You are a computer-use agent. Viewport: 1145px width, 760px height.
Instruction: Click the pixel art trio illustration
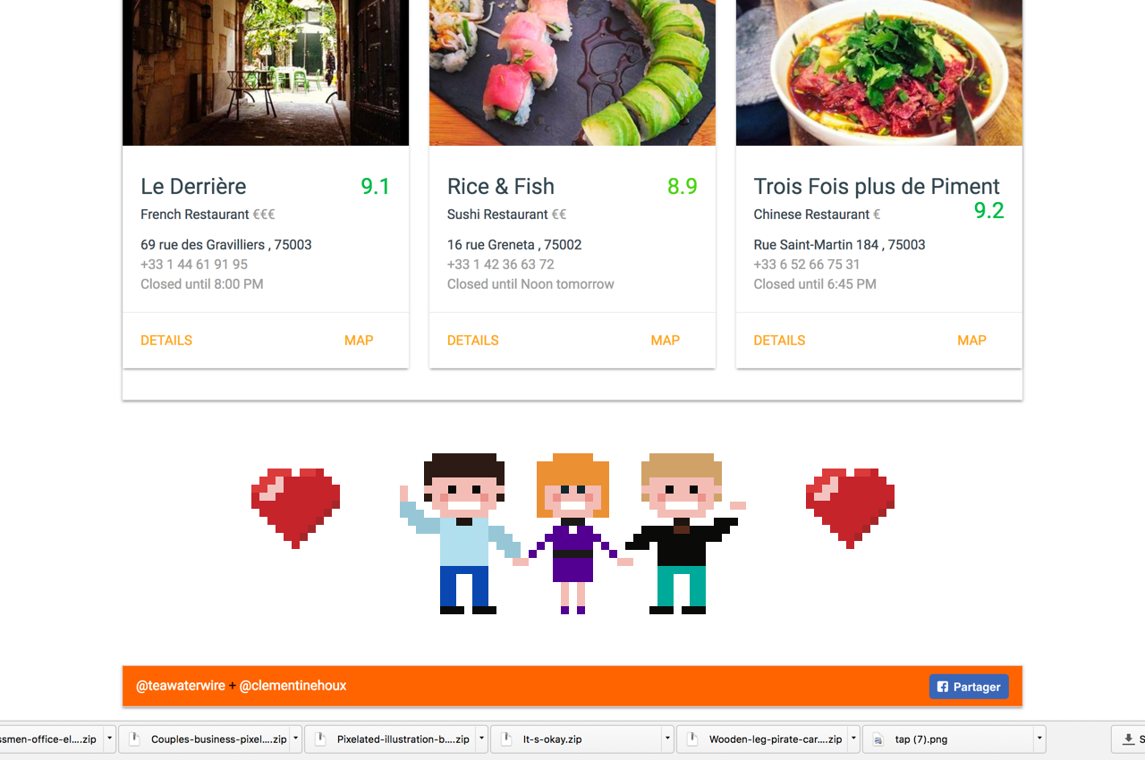(572, 534)
